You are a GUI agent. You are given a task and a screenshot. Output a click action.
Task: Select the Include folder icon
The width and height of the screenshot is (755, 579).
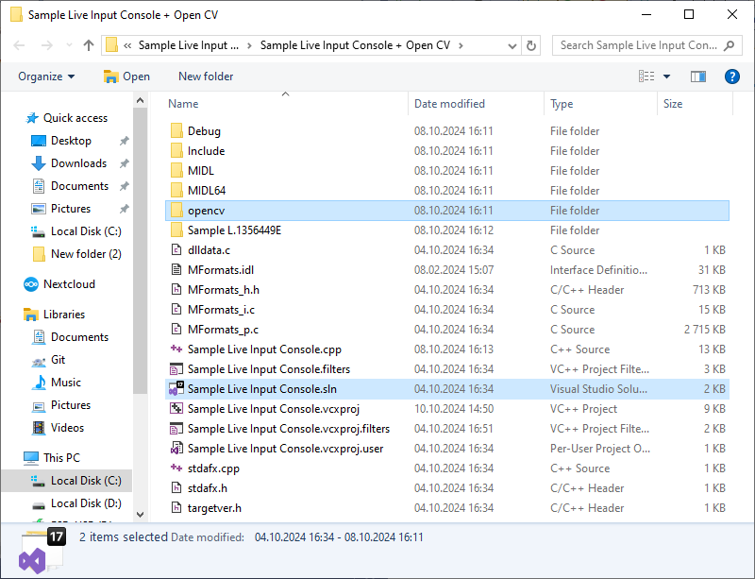coord(176,151)
